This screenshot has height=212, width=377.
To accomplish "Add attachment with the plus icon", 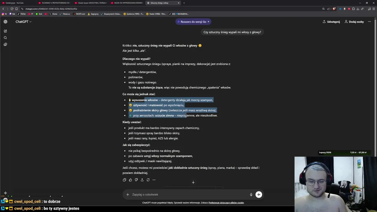I will [x=128, y=194].
